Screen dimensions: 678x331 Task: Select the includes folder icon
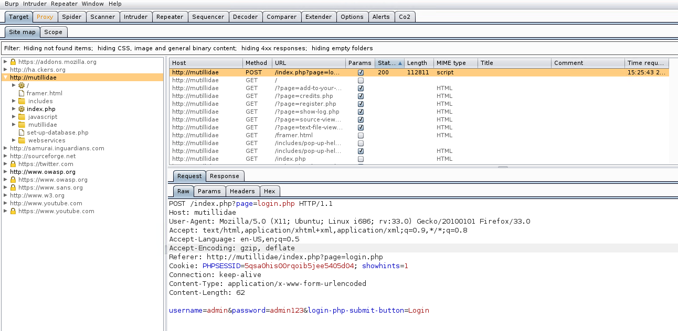click(22, 101)
